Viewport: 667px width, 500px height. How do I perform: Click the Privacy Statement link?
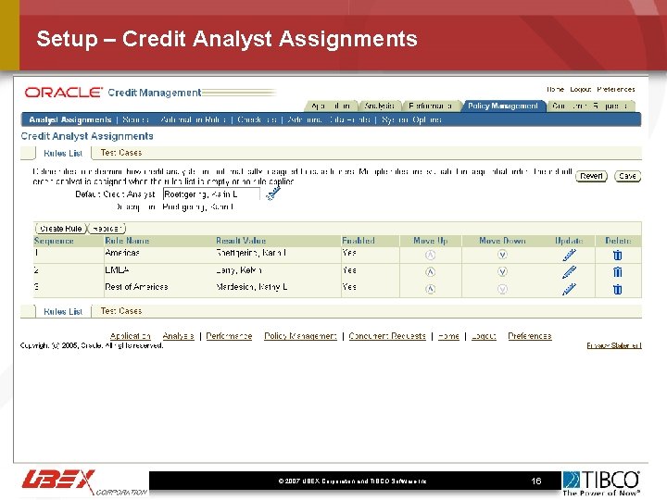point(614,345)
